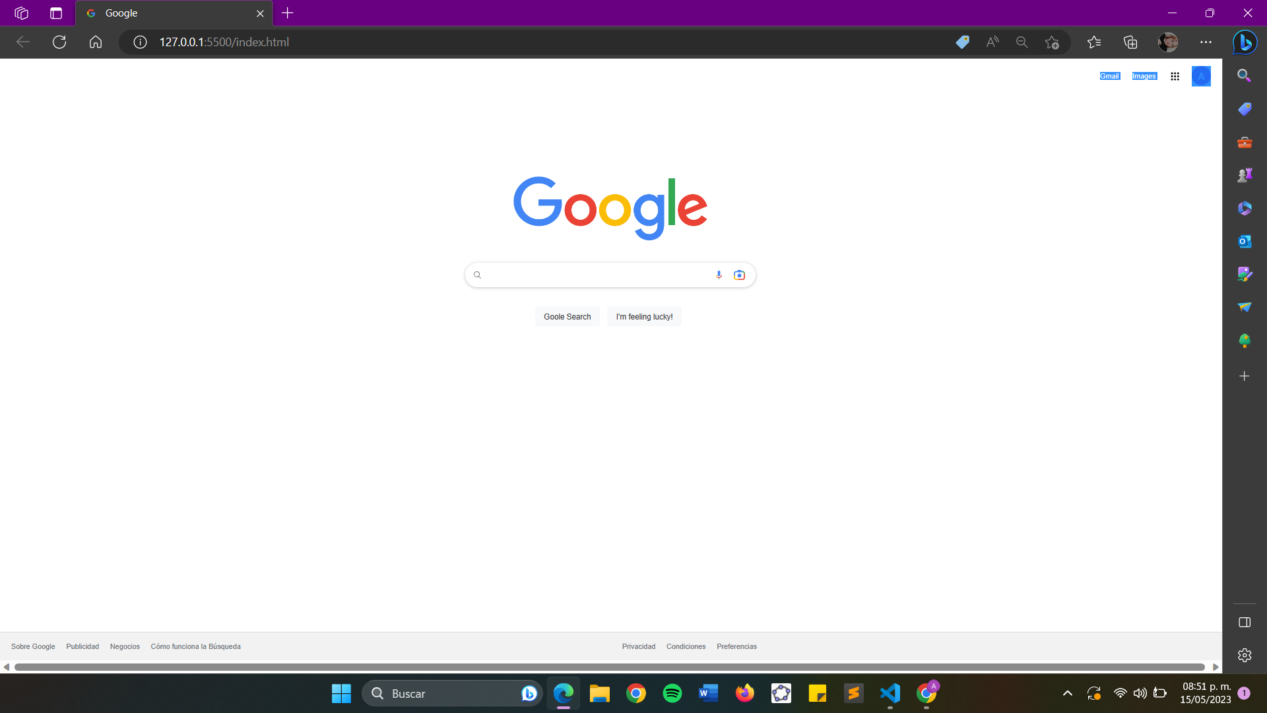
Task: Open the shopping tag in address bar
Action: pyautogui.click(x=963, y=42)
